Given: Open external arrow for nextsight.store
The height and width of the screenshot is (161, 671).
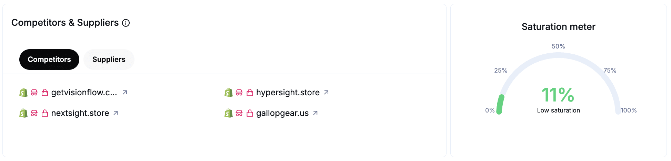Looking at the screenshot, I should click(116, 113).
